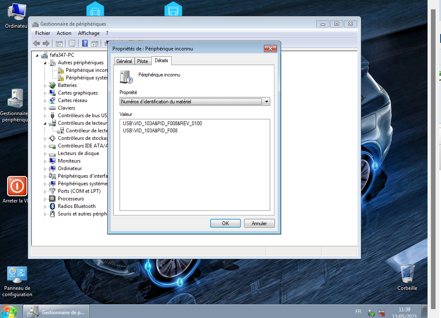The image size is (441, 318).
Task: Click the FR language indicator in the taskbar
Action: coord(358,312)
